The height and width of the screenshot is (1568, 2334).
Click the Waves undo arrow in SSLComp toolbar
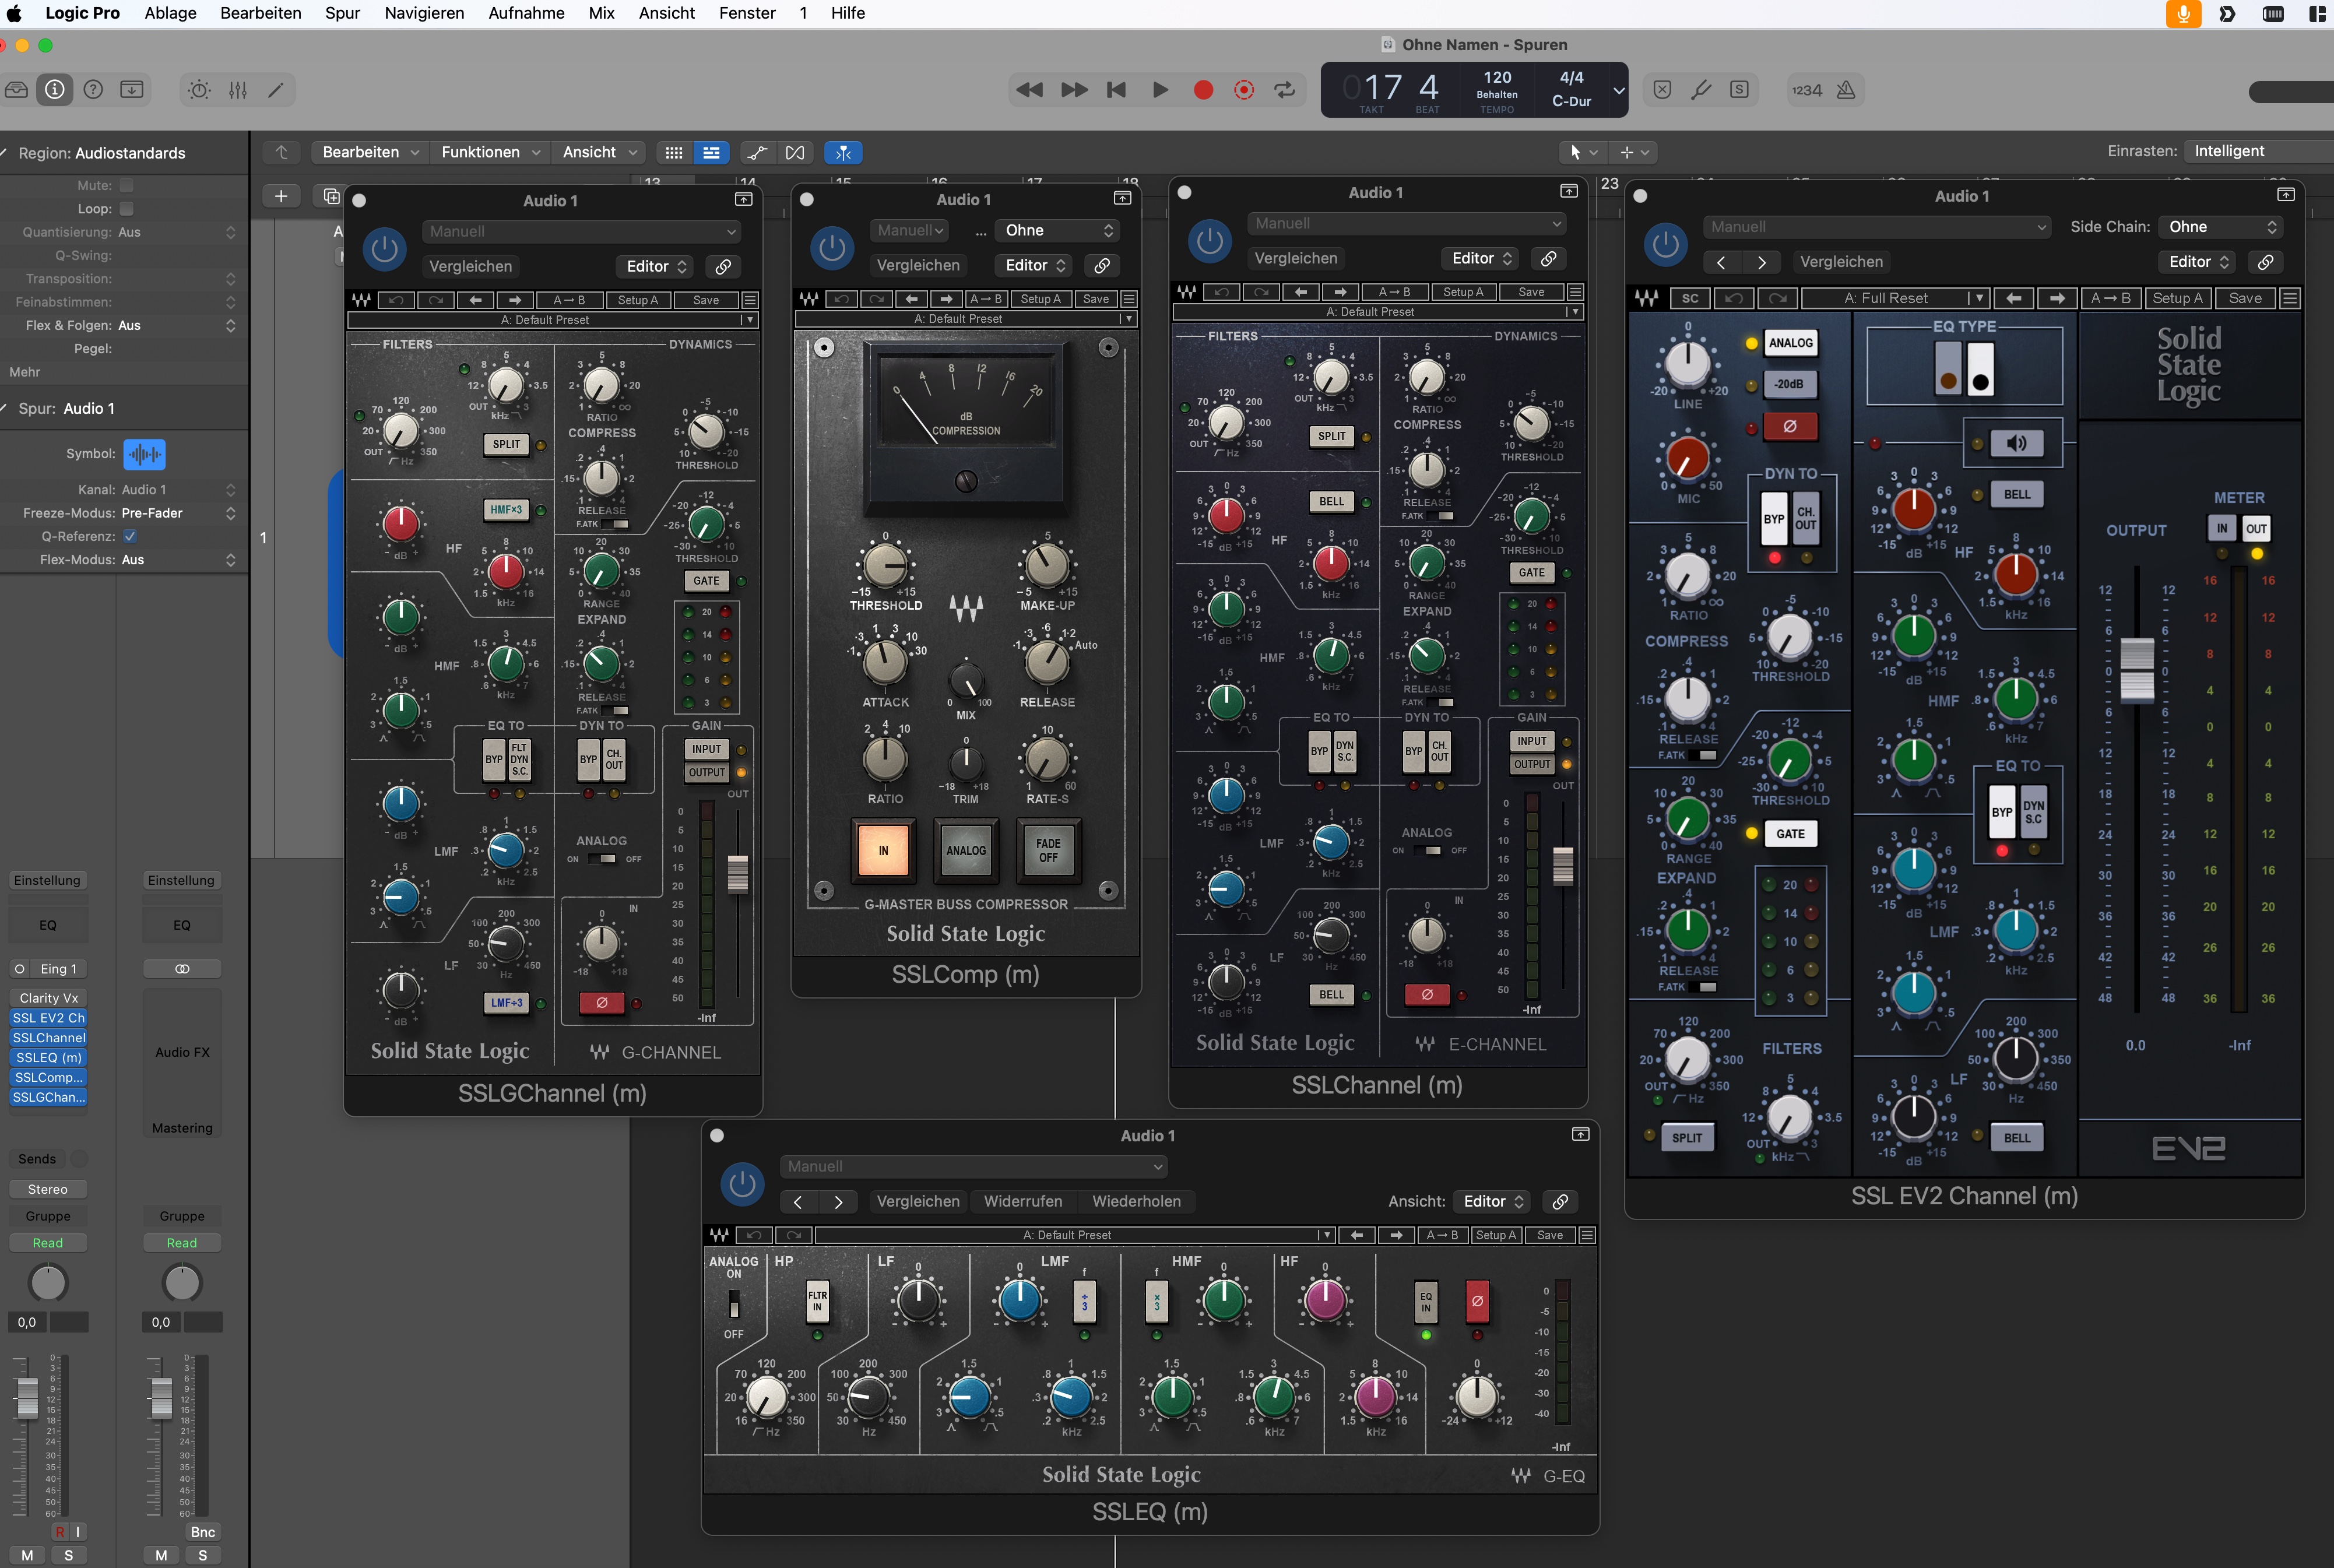[x=842, y=299]
